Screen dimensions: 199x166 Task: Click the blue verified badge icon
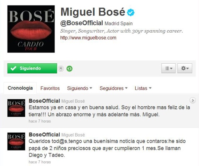point(131,12)
